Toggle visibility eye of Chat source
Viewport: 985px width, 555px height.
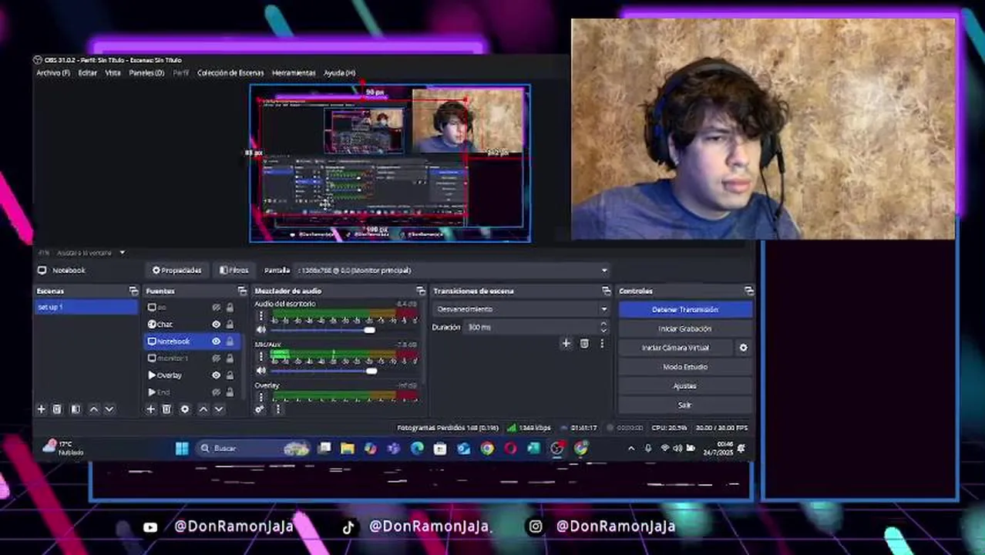[x=216, y=325]
